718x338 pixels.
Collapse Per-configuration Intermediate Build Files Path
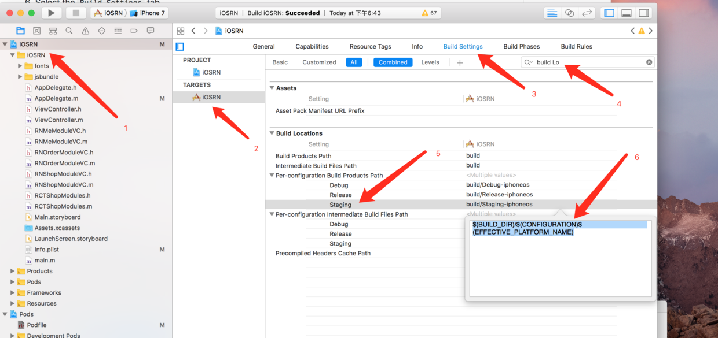click(272, 214)
